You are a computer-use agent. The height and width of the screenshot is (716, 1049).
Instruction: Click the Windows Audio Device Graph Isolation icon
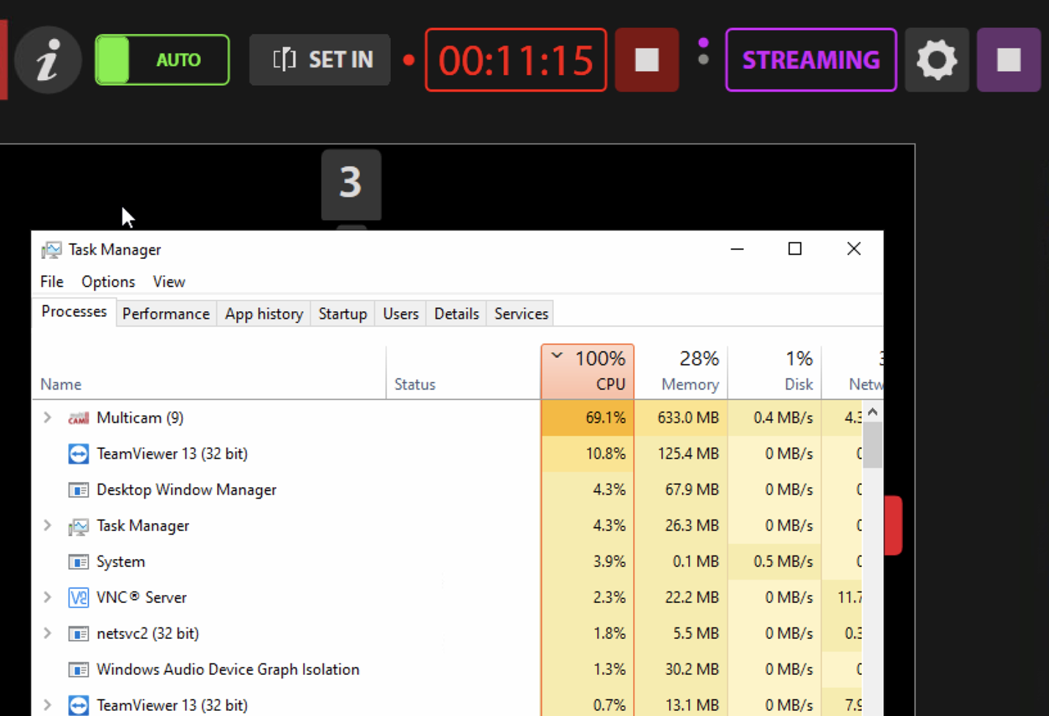(78, 670)
